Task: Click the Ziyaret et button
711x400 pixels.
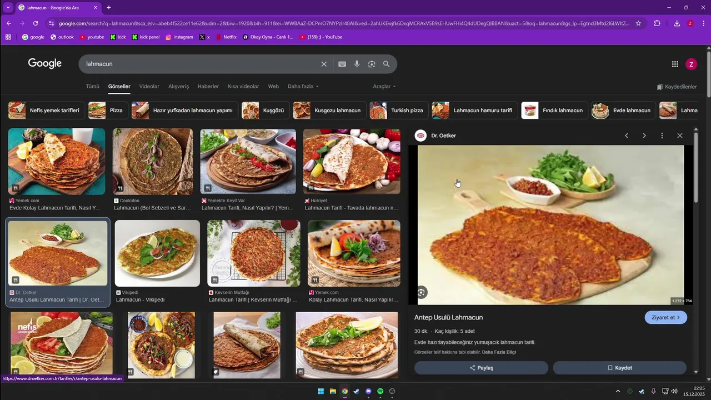Action: pyautogui.click(x=666, y=318)
